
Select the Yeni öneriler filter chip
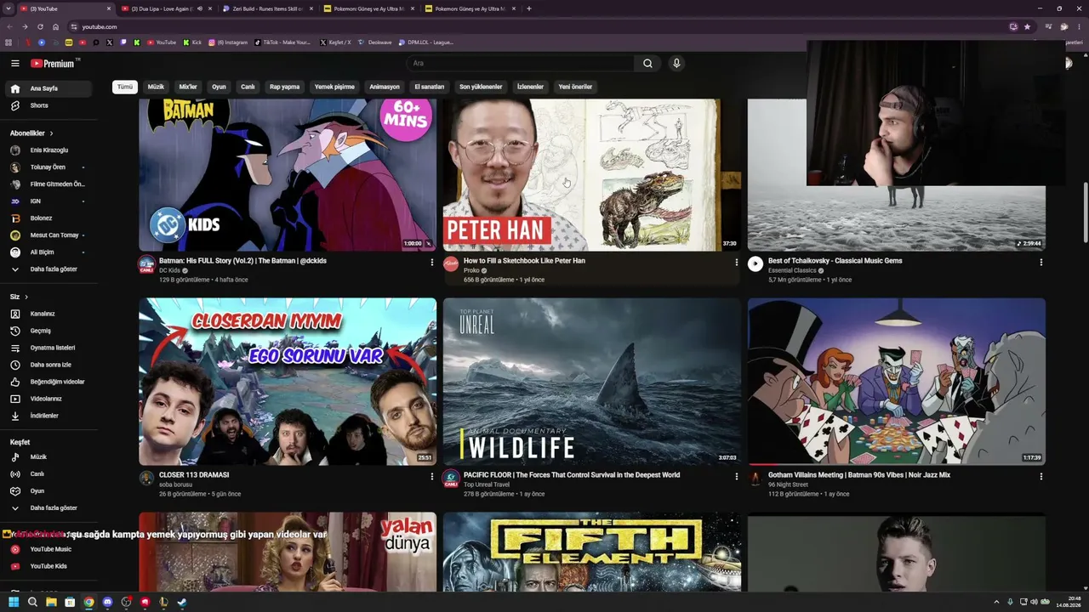tap(575, 87)
